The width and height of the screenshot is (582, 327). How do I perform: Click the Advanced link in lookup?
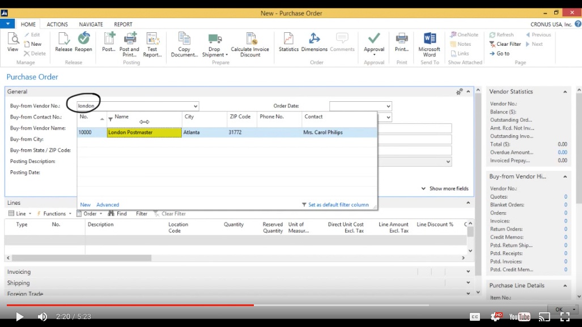tap(108, 205)
